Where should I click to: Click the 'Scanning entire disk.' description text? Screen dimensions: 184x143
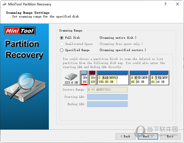(x=118, y=38)
